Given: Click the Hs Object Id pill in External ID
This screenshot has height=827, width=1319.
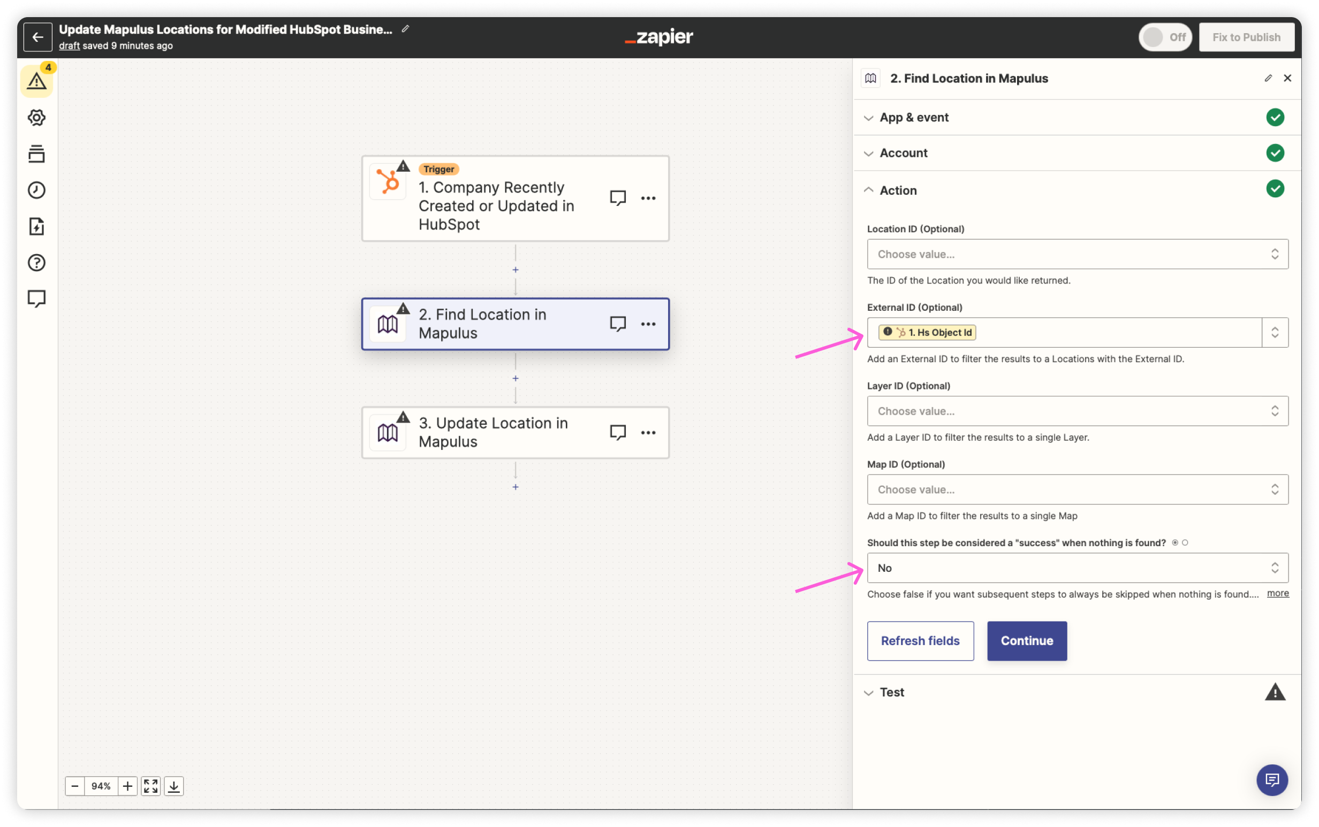Looking at the screenshot, I should tap(927, 333).
